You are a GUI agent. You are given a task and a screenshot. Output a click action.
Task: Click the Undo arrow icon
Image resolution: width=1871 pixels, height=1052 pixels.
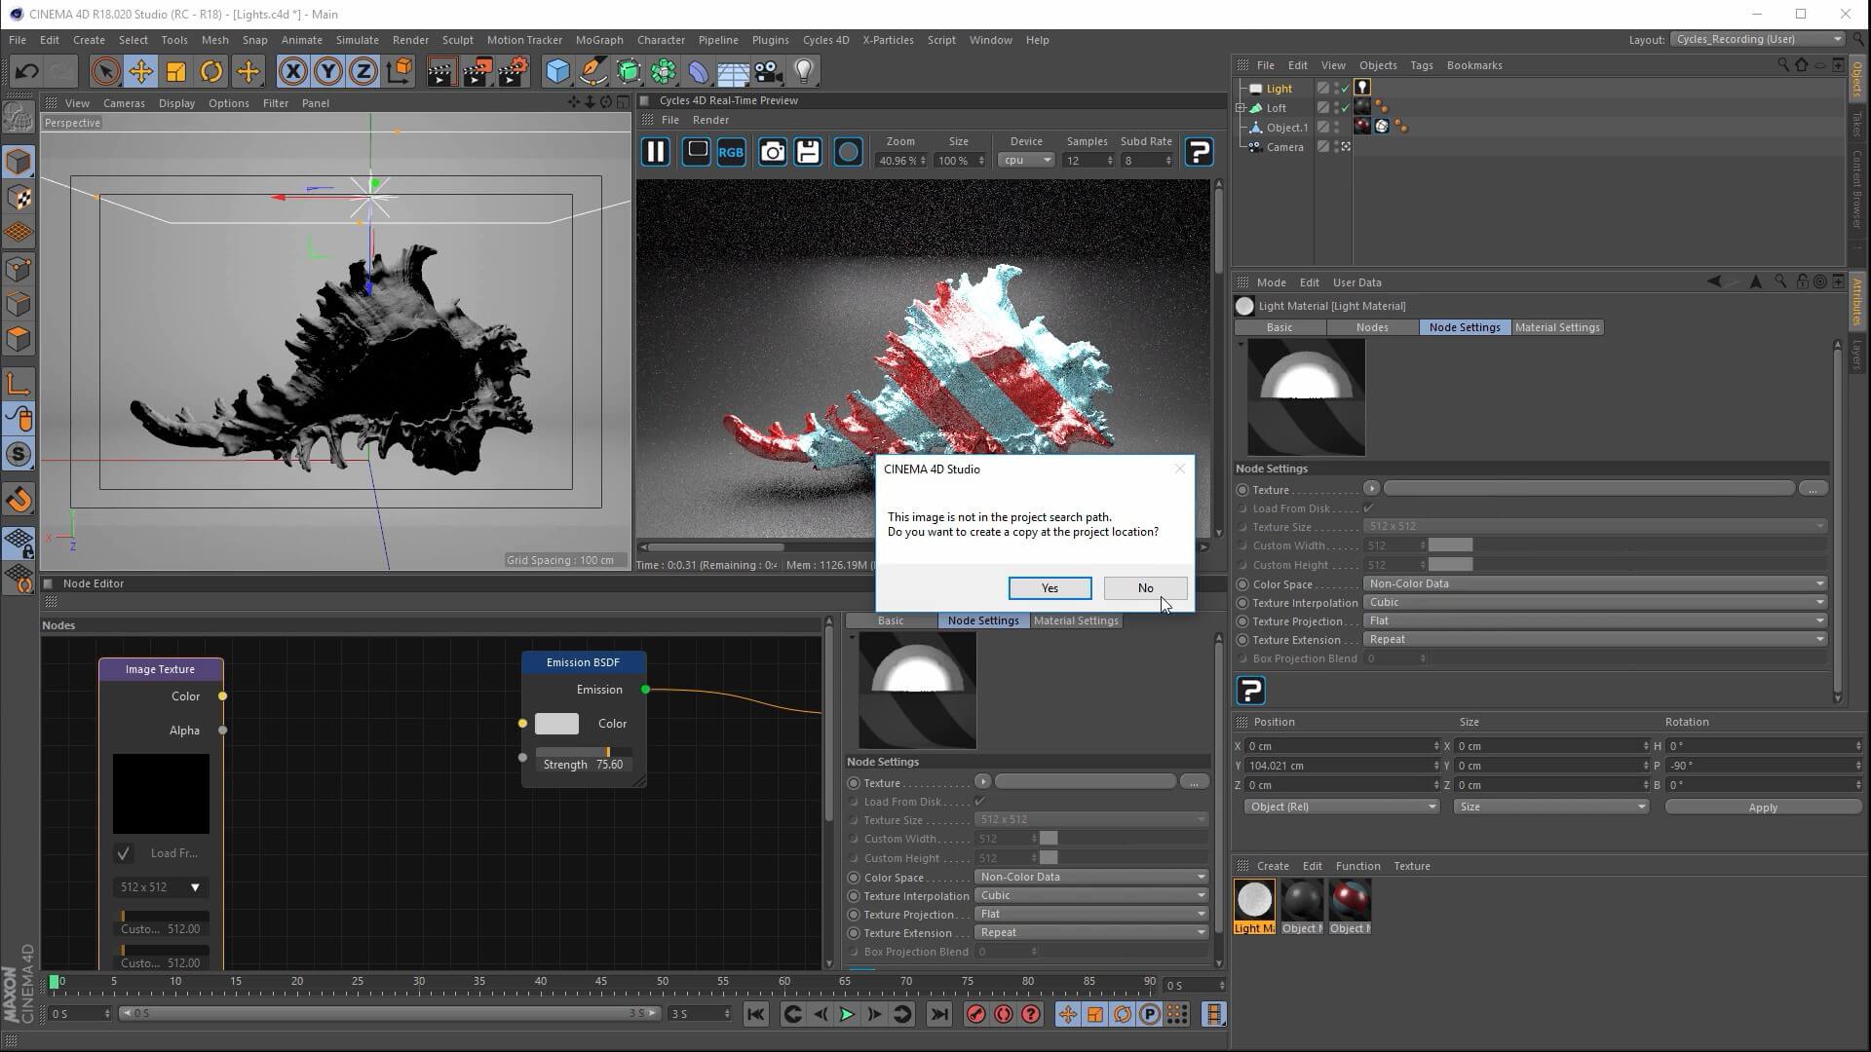(26, 71)
